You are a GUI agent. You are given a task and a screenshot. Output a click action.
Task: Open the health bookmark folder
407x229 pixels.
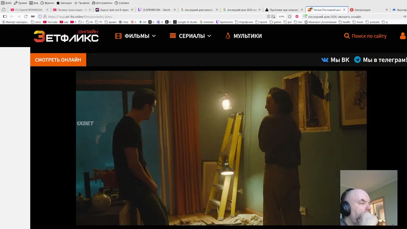tap(344, 22)
